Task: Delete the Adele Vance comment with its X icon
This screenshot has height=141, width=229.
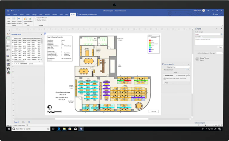Action: (189, 75)
